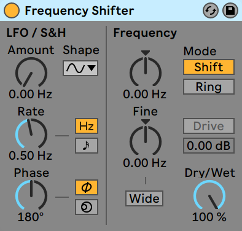The width and height of the screenshot is (242, 231).
Task: Open the LFO Shape waveform dropdown
Action: (x=80, y=68)
